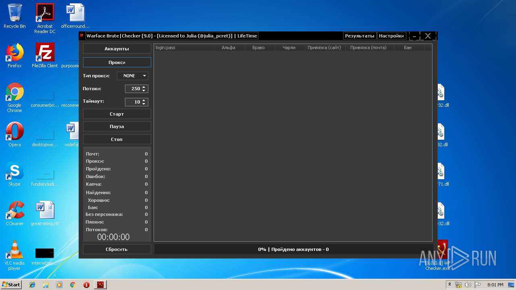Image resolution: width=516 pixels, height=290 pixels.
Task: Open Acrobat Reader DC shortcut
Action: [x=45, y=18]
